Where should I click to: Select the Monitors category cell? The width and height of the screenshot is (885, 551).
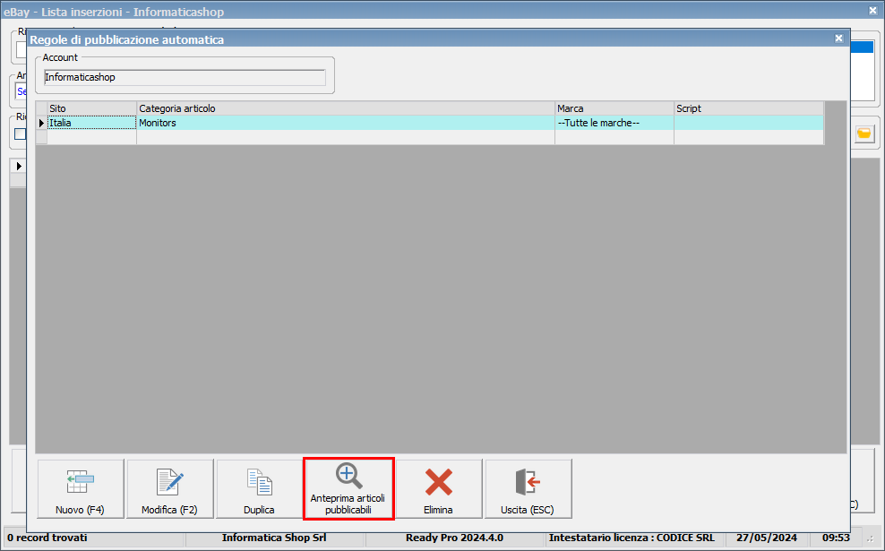(346, 123)
